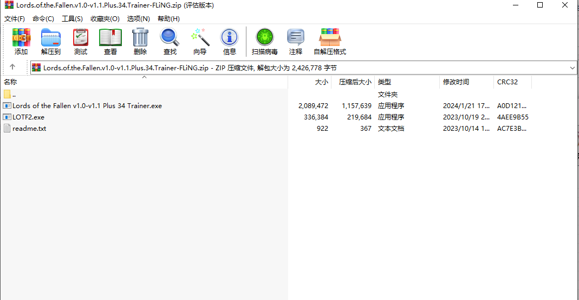Sort by 修改时间 column header
This screenshot has width=579, height=300.
[x=456, y=82]
